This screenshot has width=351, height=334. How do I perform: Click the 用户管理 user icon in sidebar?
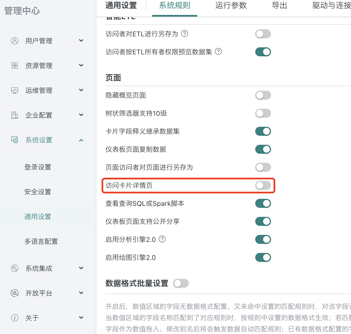pos(14,41)
